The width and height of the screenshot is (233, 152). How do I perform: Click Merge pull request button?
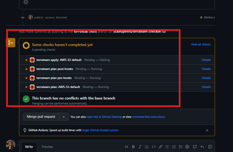[41, 117]
